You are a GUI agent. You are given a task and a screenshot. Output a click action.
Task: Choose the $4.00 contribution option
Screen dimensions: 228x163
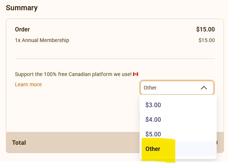(x=153, y=120)
